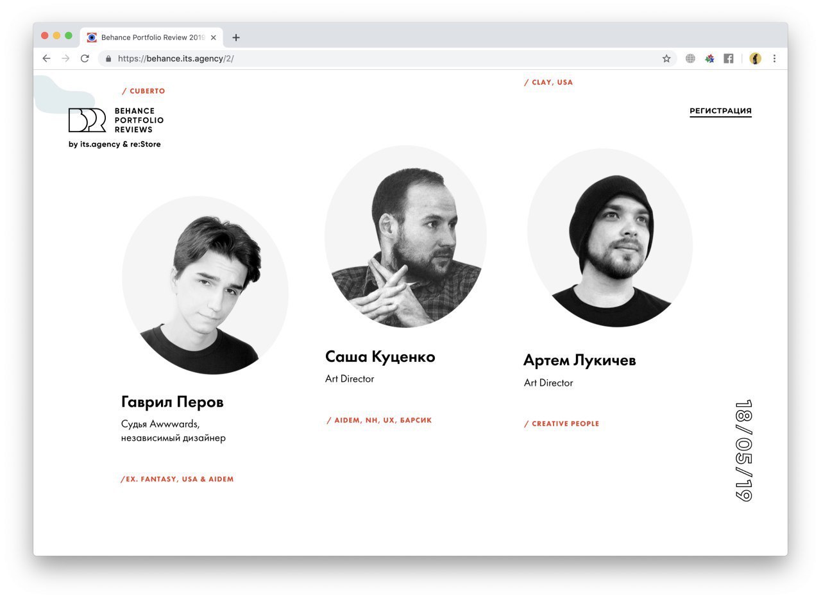821x600 pixels.
Task: Open the Chrome profile avatar
Action: tap(756, 58)
